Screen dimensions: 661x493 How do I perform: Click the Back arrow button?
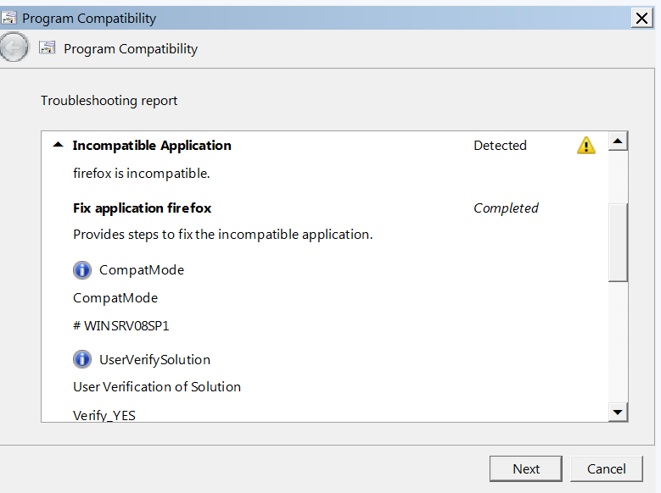[14, 48]
